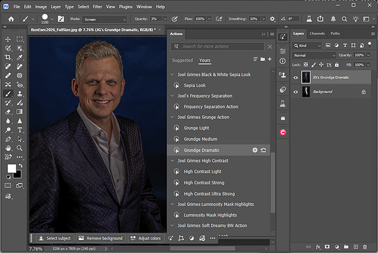Open brush settings panel icon

coord(61,19)
